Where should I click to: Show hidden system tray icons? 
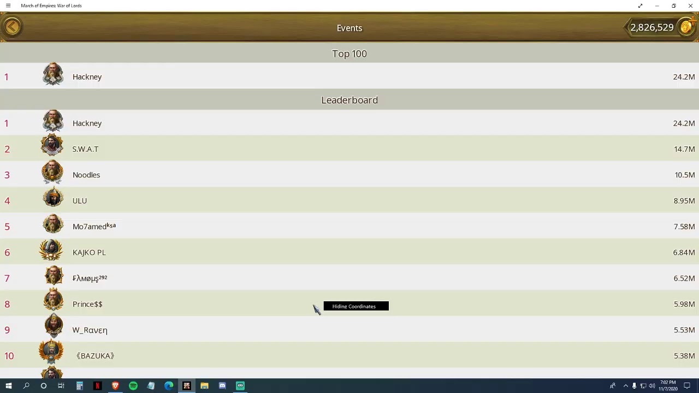point(626,386)
